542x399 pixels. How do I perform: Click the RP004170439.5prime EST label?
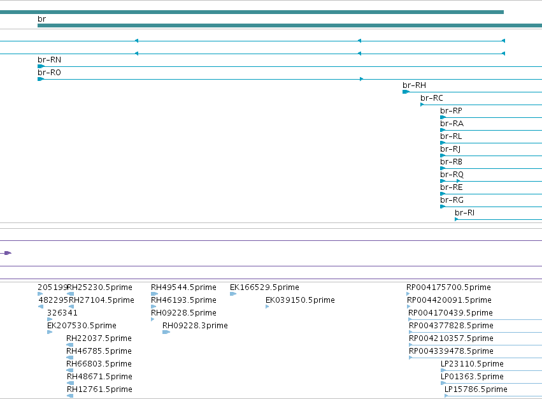click(450, 313)
